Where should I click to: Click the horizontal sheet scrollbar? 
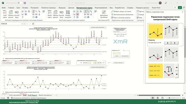click(x=159, y=95)
